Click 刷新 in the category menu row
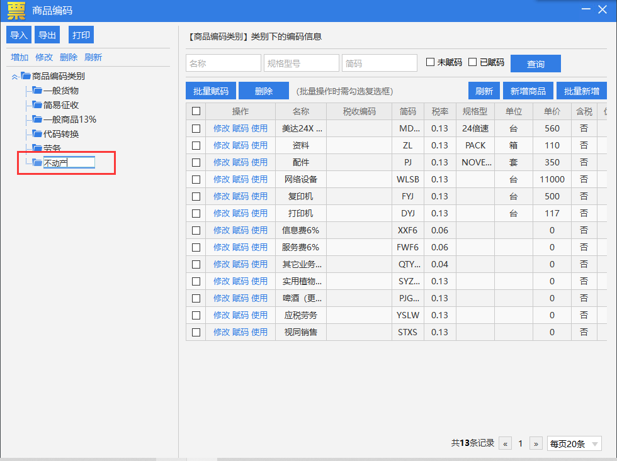The height and width of the screenshot is (461, 617). [93, 57]
